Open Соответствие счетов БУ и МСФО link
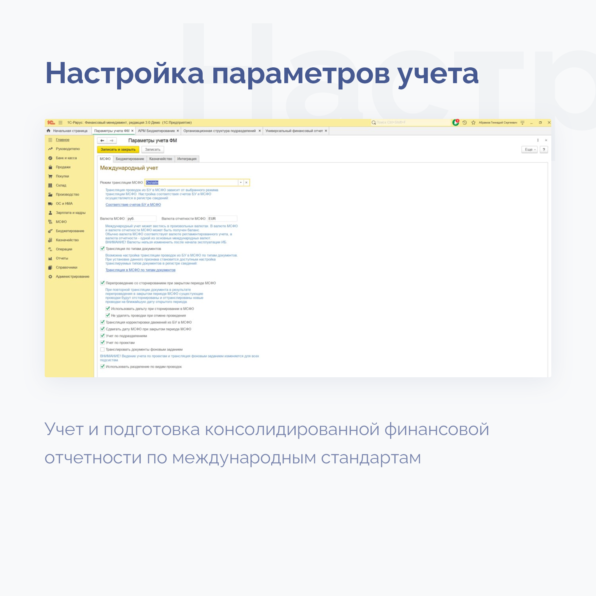The height and width of the screenshot is (596, 596). tap(133, 204)
